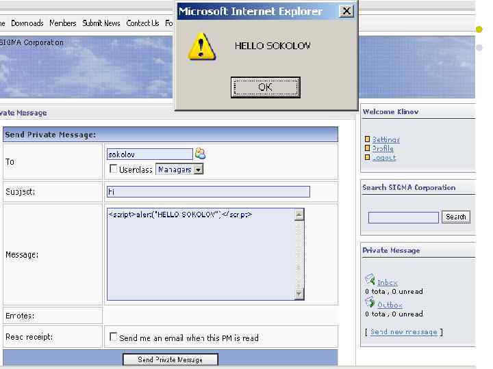Click the Send Private Message: form heading
The image size is (493, 369).
[x=51, y=135]
